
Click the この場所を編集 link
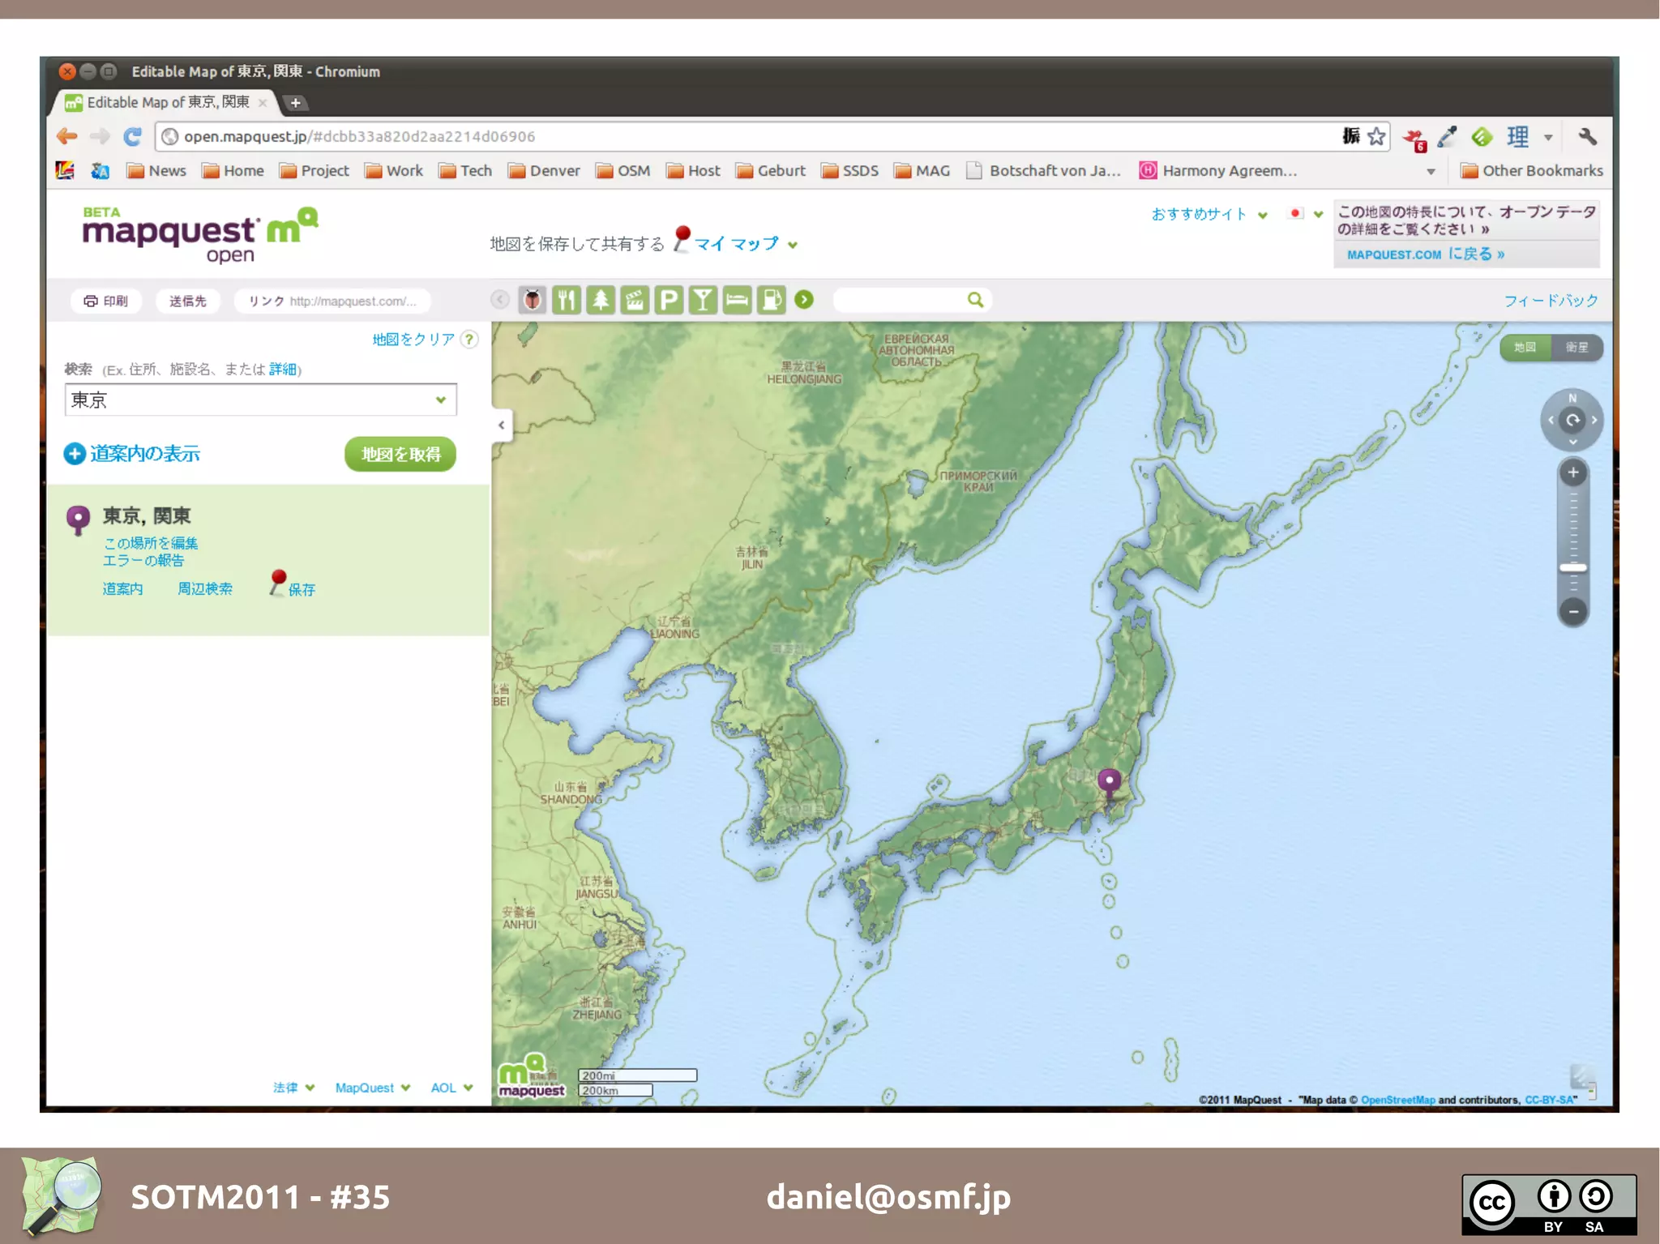pyautogui.click(x=151, y=543)
